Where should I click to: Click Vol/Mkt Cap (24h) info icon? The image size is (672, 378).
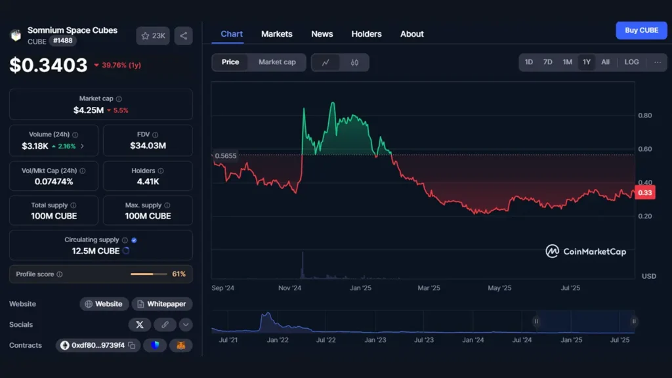pyautogui.click(x=82, y=171)
